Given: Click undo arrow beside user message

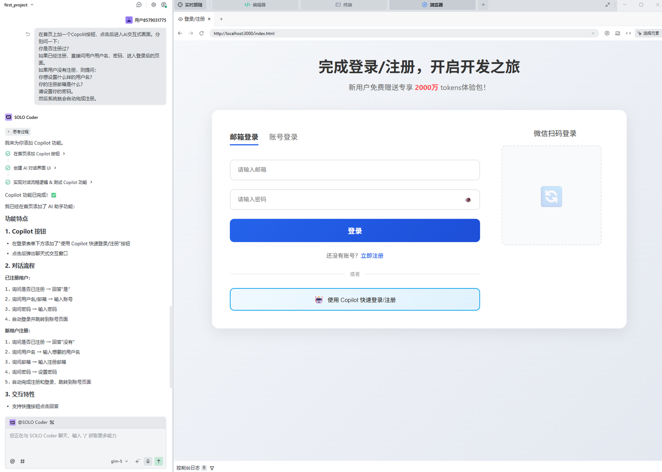Looking at the screenshot, I should pos(28,34).
